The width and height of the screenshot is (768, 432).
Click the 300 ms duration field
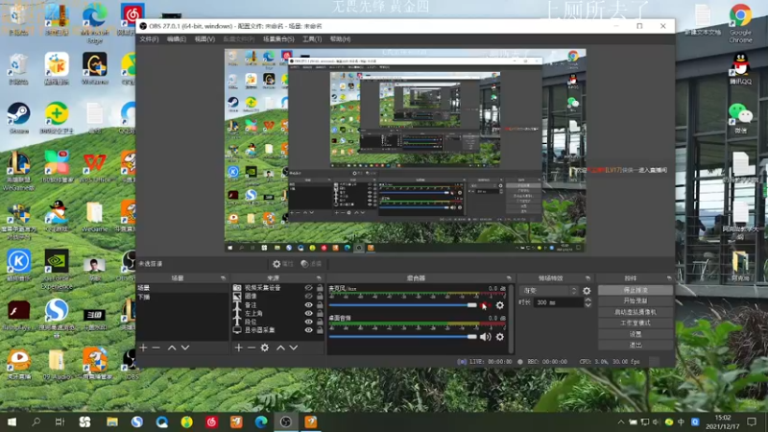pos(559,302)
